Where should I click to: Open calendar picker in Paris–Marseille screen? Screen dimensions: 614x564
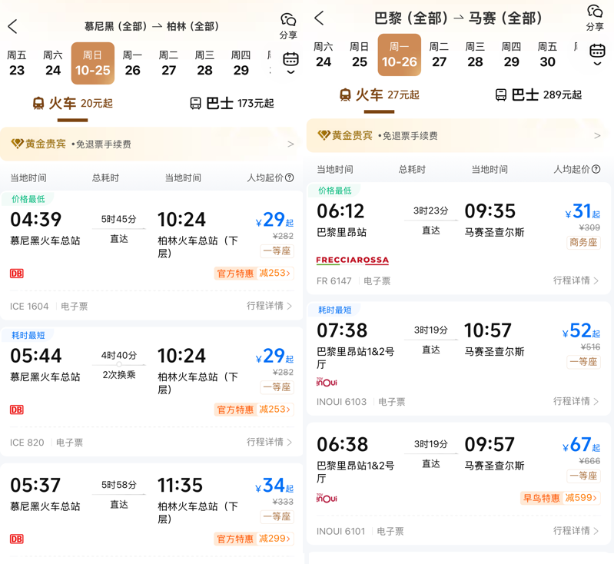pos(597,55)
